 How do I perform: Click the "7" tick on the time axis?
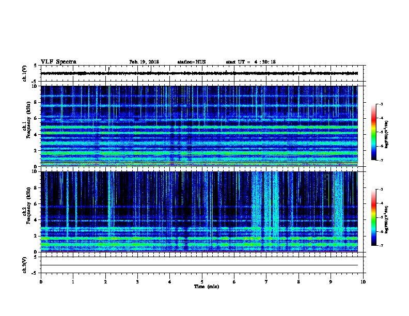pyautogui.click(x=266, y=282)
